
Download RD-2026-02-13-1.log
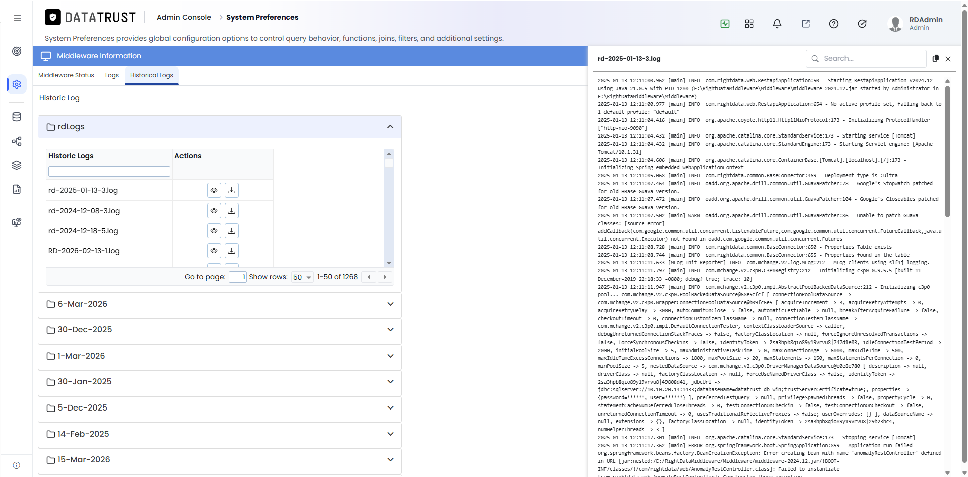[232, 251]
